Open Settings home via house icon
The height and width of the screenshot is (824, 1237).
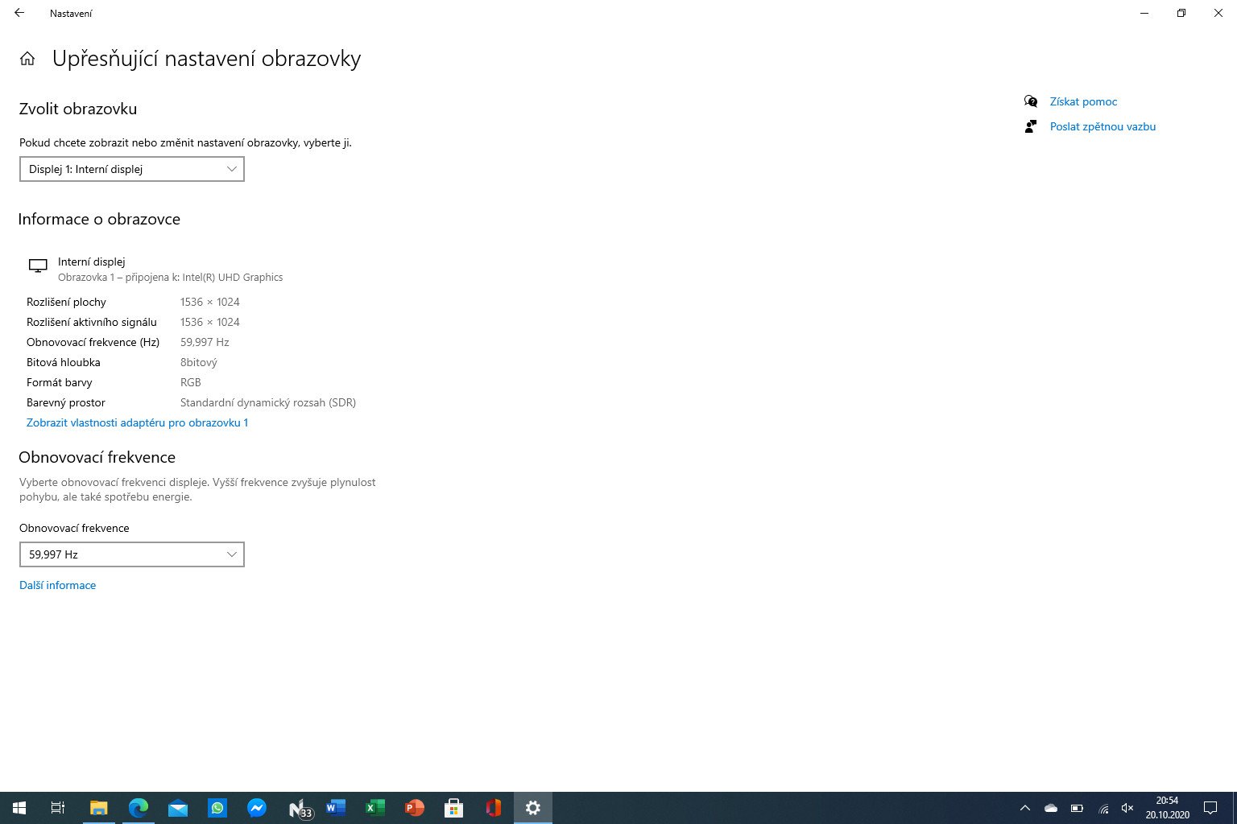tap(27, 59)
